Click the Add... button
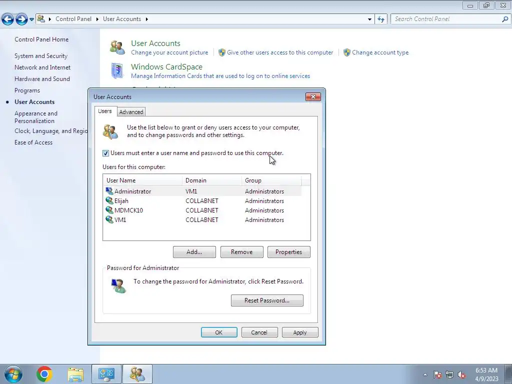512x384 pixels. 194,252
